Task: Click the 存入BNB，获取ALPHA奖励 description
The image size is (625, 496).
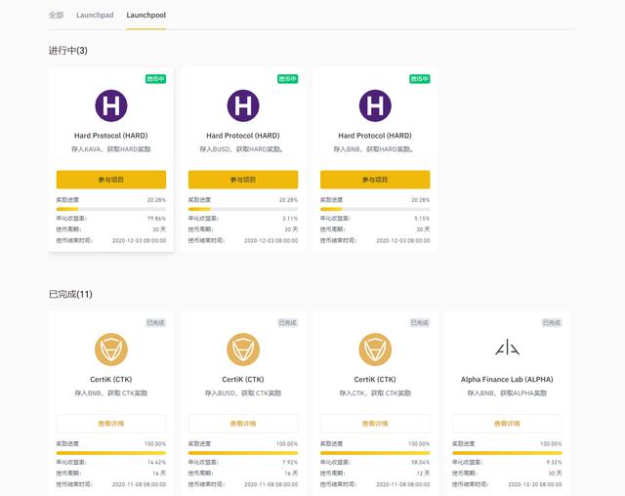Action: [507, 393]
